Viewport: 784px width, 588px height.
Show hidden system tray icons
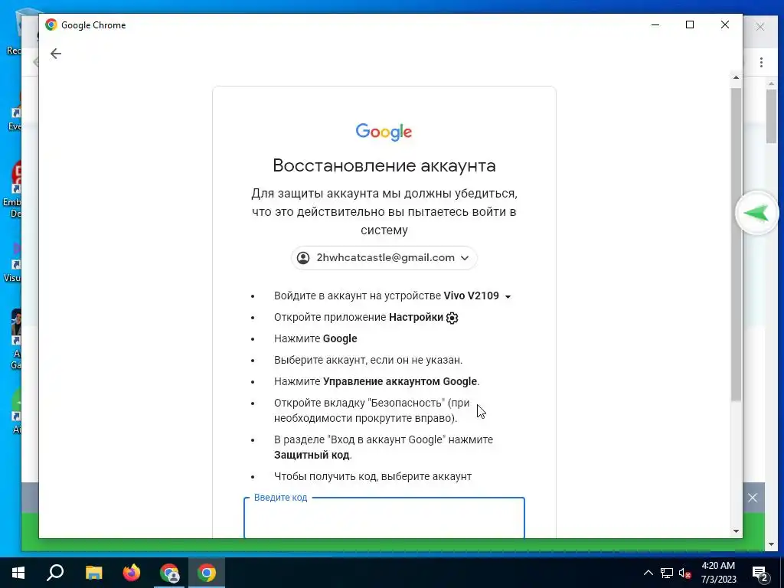tap(648, 573)
